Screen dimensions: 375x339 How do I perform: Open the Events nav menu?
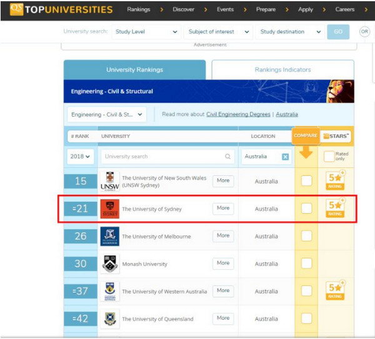[x=225, y=9]
